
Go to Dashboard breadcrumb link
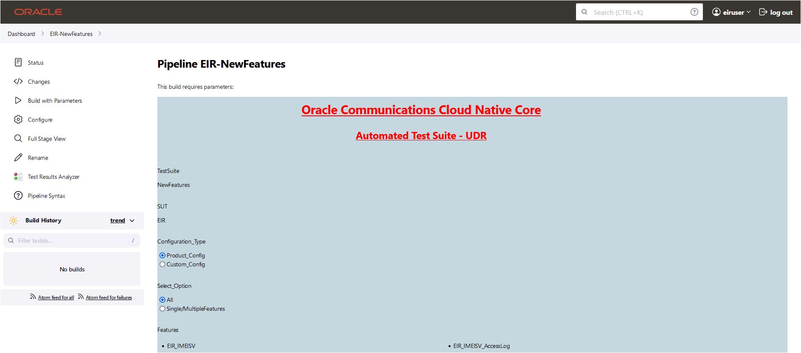(21, 34)
